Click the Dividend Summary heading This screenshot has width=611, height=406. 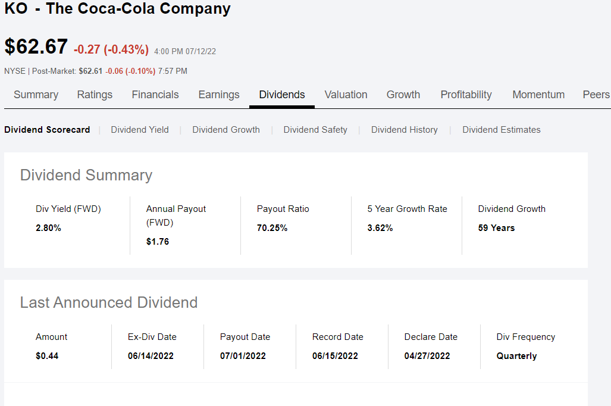coord(86,175)
